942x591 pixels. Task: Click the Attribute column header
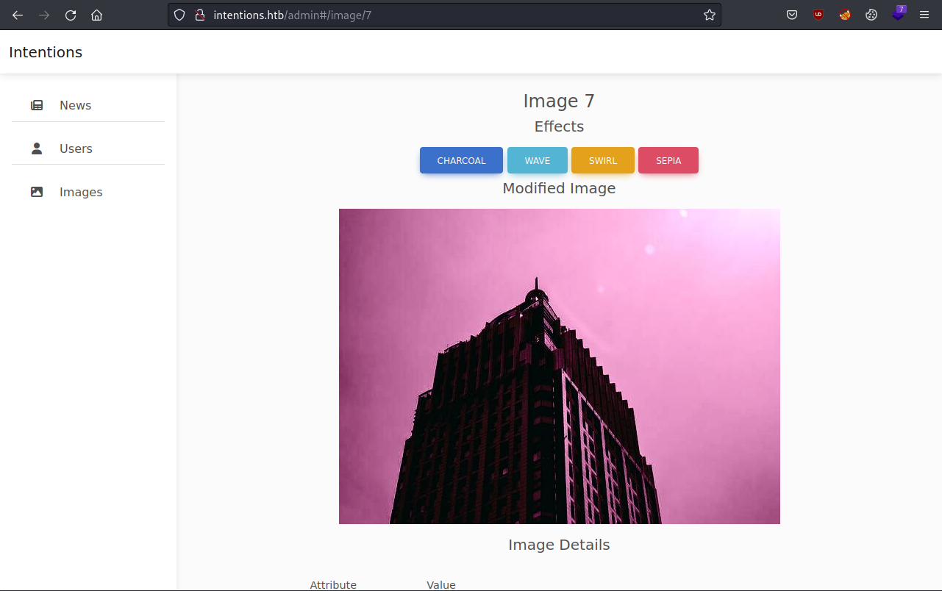point(333,585)
